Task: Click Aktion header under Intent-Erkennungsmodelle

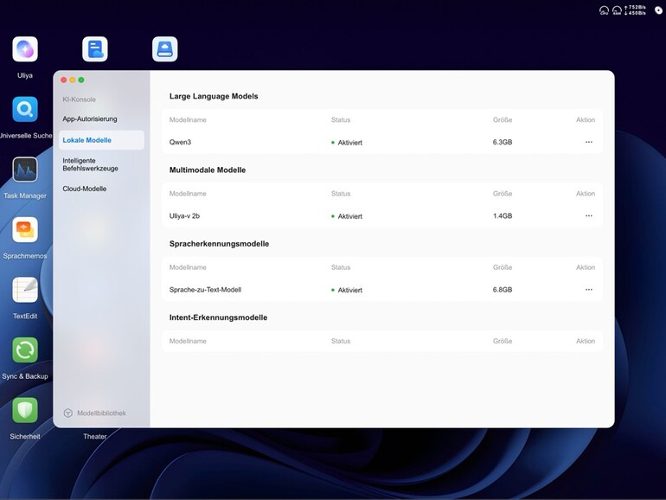Action: (x=586, y=341)
